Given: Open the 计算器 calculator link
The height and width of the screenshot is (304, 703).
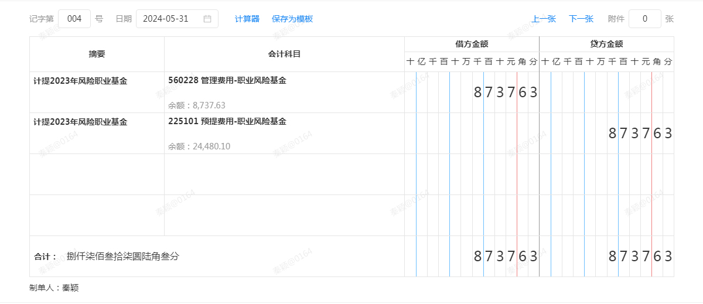Looking at the screenshot, I should coord(247,19).
